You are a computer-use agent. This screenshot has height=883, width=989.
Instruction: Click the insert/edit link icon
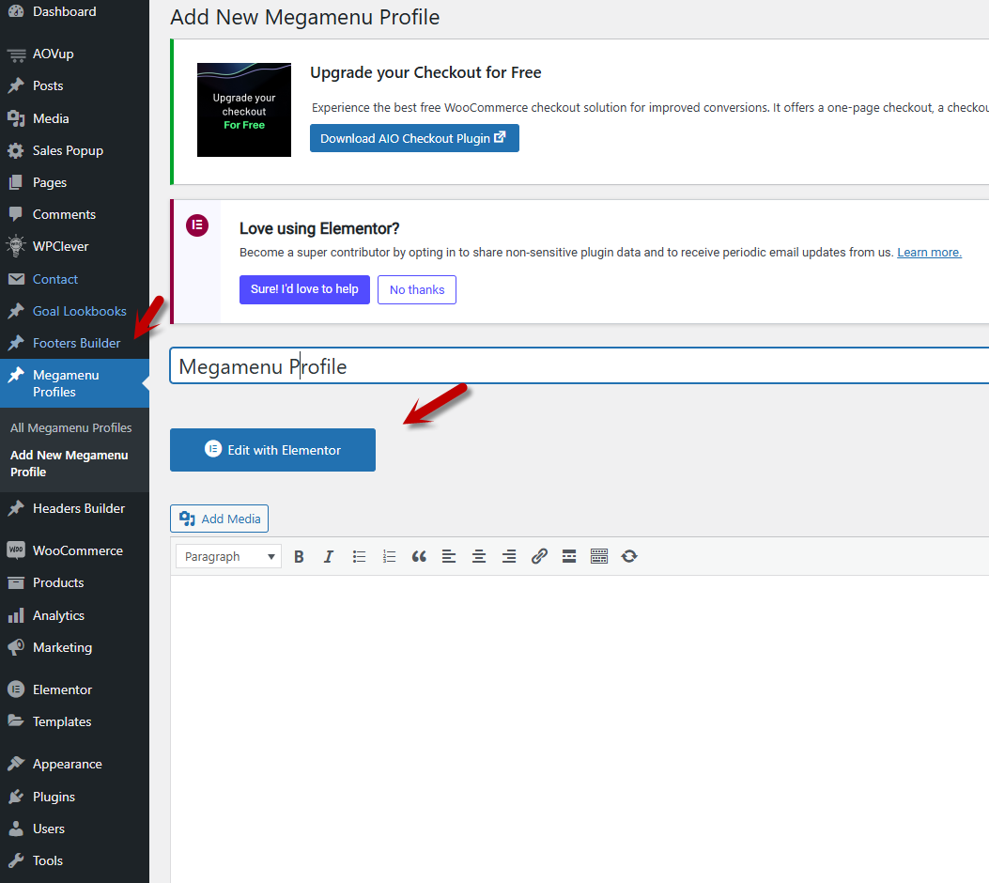[x=539, y=557]
